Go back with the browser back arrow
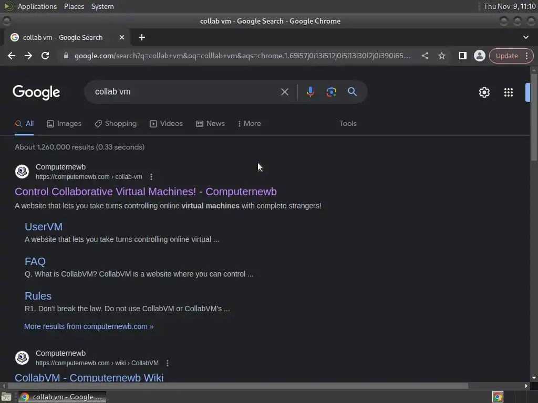The height and width of the screenshot is (403, 538). [x=12, y=56]
